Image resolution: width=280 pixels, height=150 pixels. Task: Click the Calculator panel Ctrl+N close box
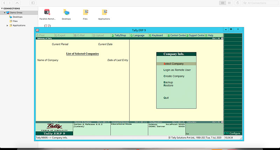(222, 122)
